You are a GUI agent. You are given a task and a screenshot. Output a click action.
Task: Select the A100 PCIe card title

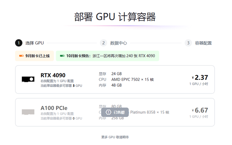pos(54,108)
